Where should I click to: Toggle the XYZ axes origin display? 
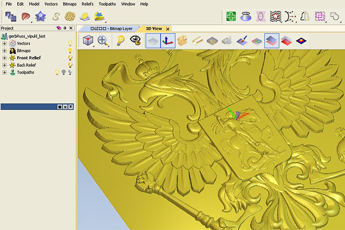pyautogui.click(x=168, y=41)
